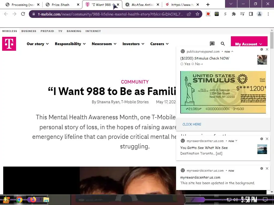Open the BUSINESS top link
The height and width of the screenshot is (205, 274).
(29, 31)
